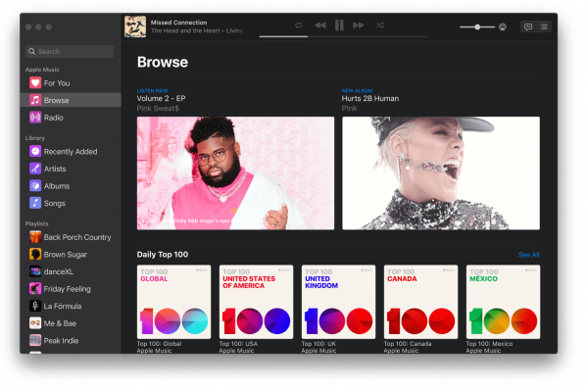Image resolution: width=588 pixels, height=390 pixels.
Task: Go to Albums library label
Action: tap(57, 186)
